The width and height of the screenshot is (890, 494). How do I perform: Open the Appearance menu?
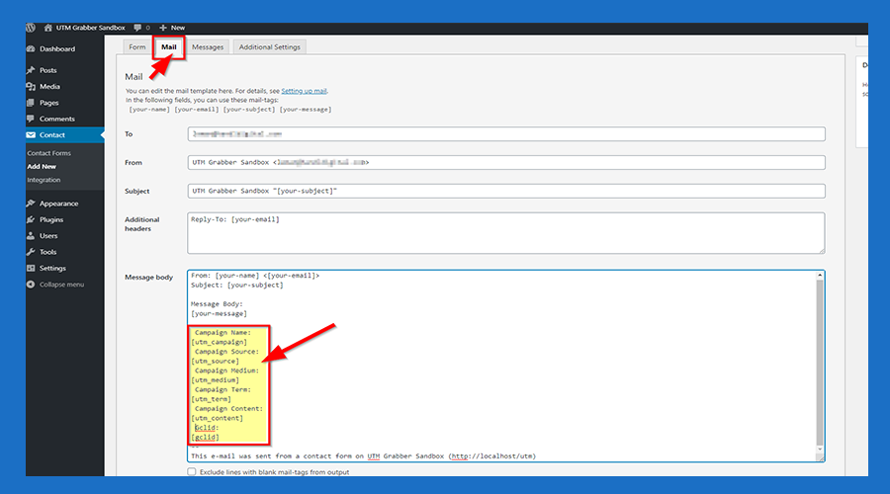click(58, 204)
